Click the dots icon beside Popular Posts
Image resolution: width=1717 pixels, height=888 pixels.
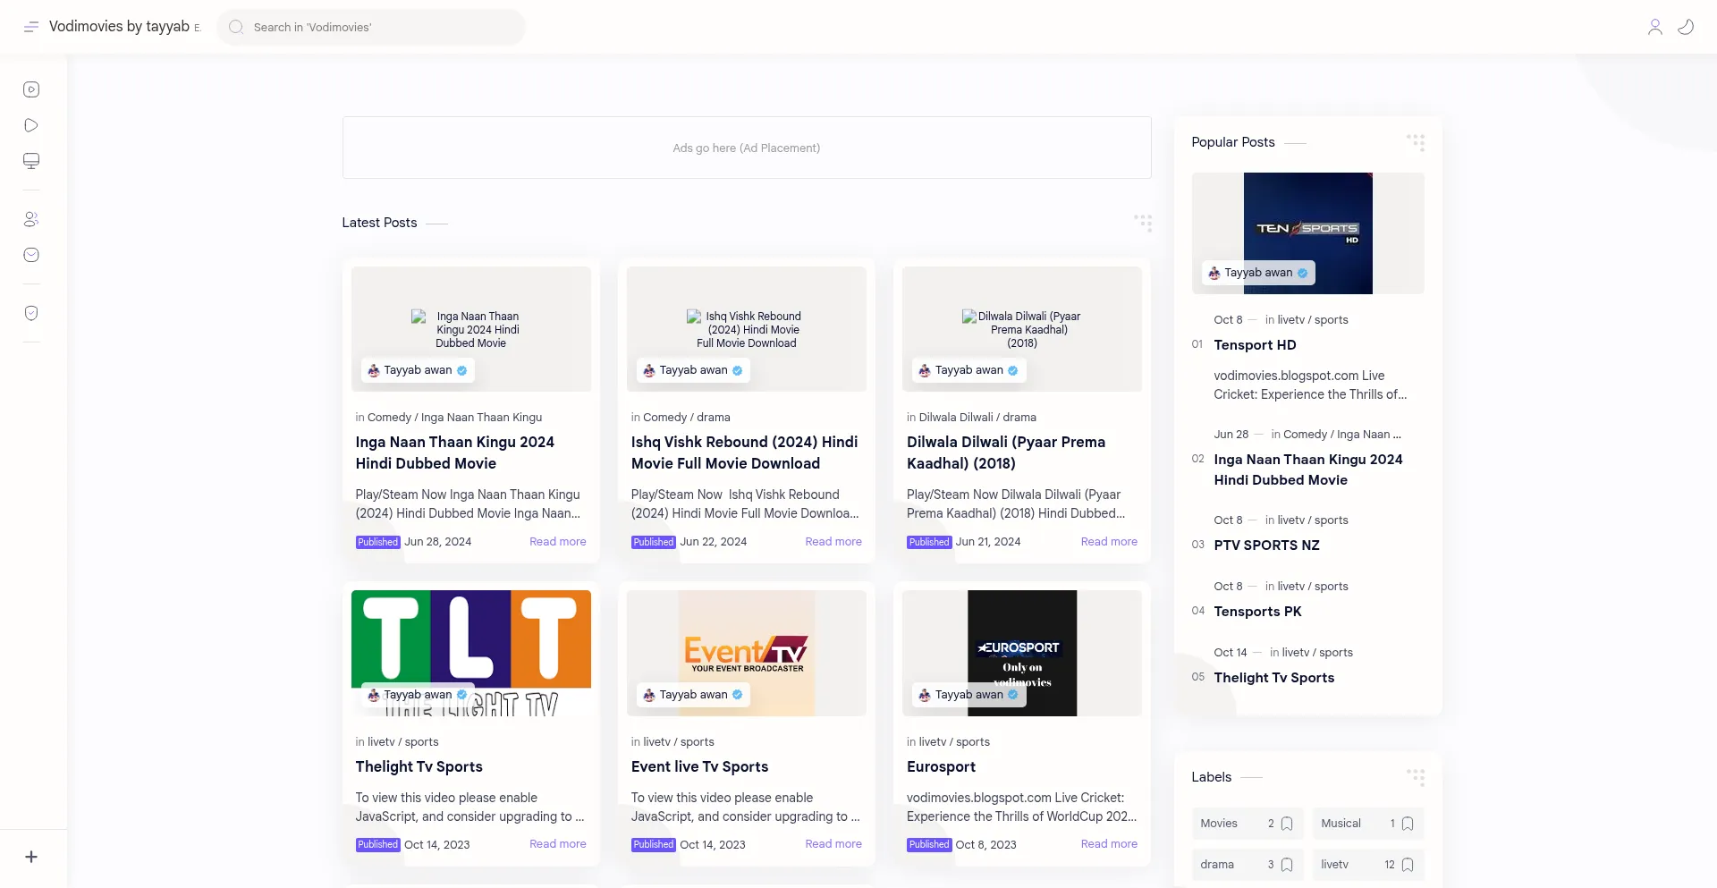tap(1416, 142)
